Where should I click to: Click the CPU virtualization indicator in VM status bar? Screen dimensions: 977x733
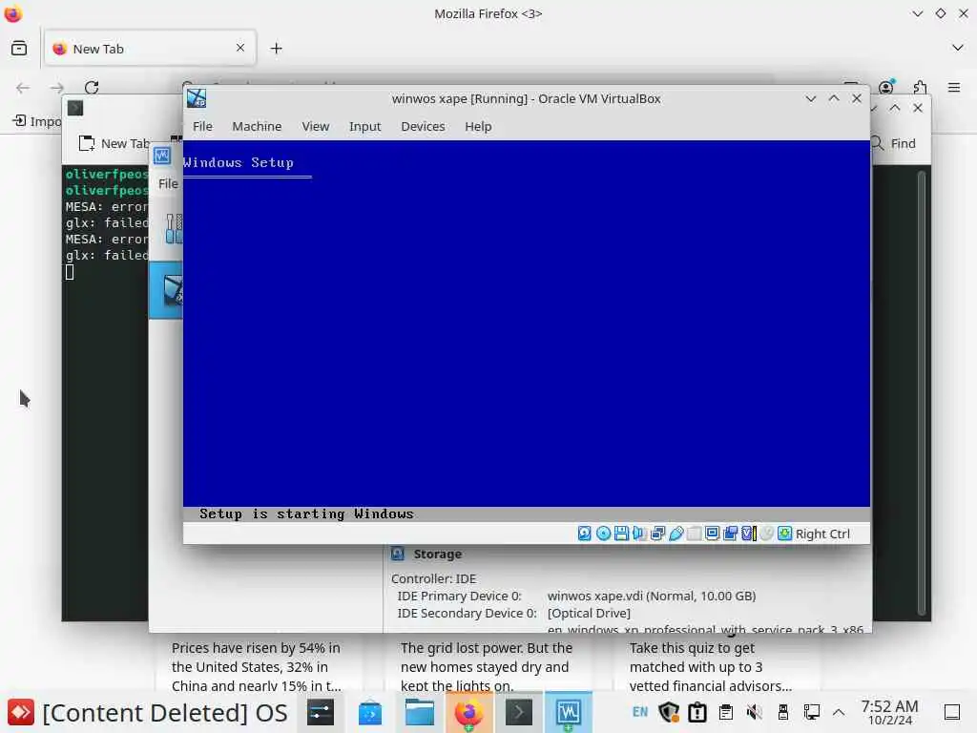point(749,534)
